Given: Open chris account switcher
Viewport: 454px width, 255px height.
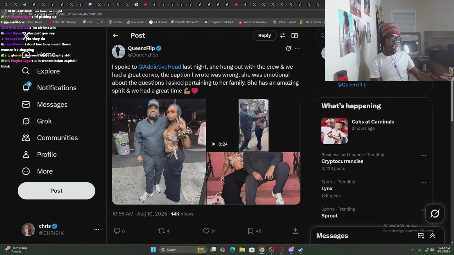Looking at the screenshot, I should pos(60,229).
